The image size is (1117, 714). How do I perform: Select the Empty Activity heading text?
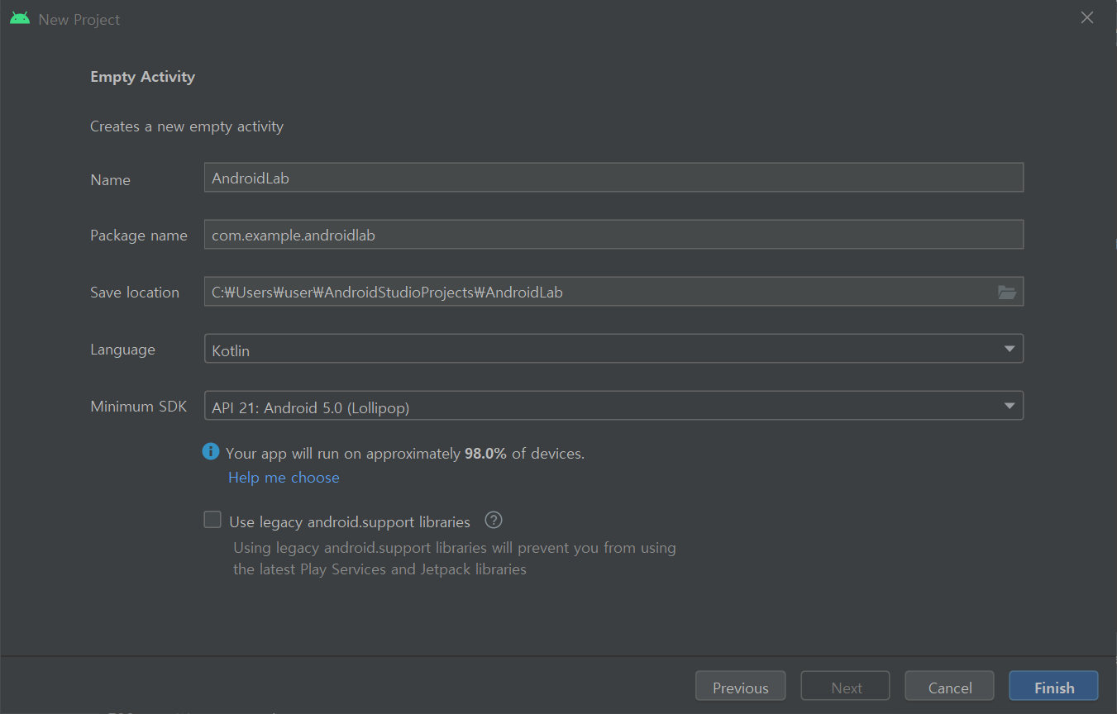pos(143,77)
